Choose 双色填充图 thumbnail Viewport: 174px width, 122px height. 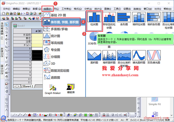(154, 57)
